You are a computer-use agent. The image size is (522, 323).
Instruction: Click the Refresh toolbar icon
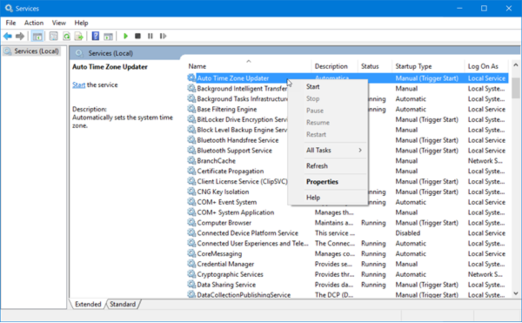click(x=67, y=36)
